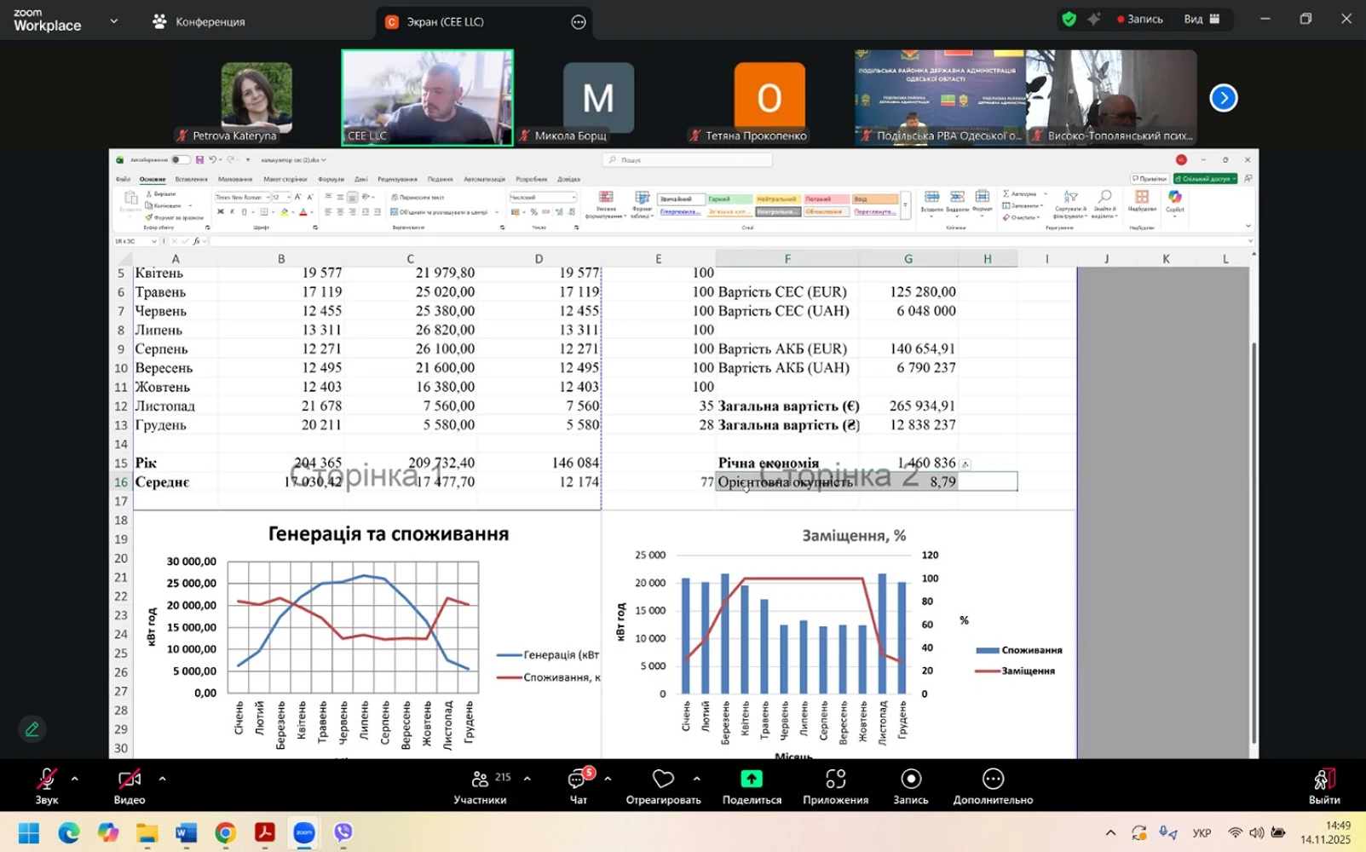Click the Отреагировать heart icon
Image resolution: width=1366 pixels, height=852 pixels.
(x=662, y=780)
